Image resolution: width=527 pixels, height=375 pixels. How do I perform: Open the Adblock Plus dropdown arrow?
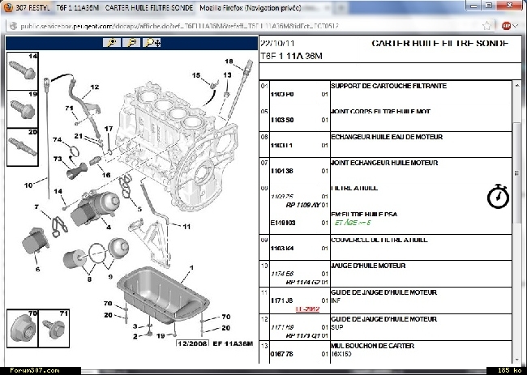tap(516, 26)
